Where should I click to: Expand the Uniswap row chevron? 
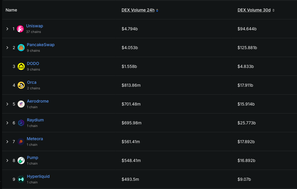pyautogui.click(x=7, y=29)
